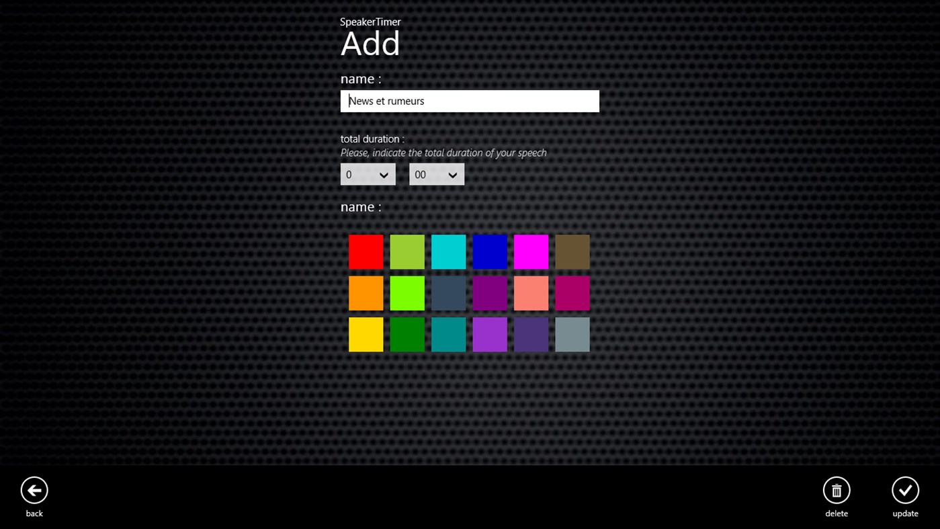Select the dark green color swatch
This screenshot has height=529, width=940.
pyautogui.click(x=407, y=334)
